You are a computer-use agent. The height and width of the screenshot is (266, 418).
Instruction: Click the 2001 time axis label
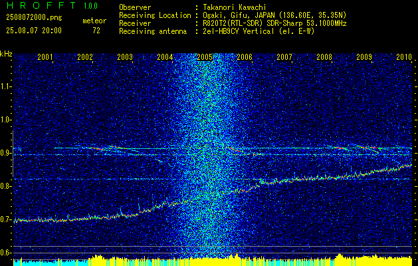pyautogui.click(x=45, y=57)
